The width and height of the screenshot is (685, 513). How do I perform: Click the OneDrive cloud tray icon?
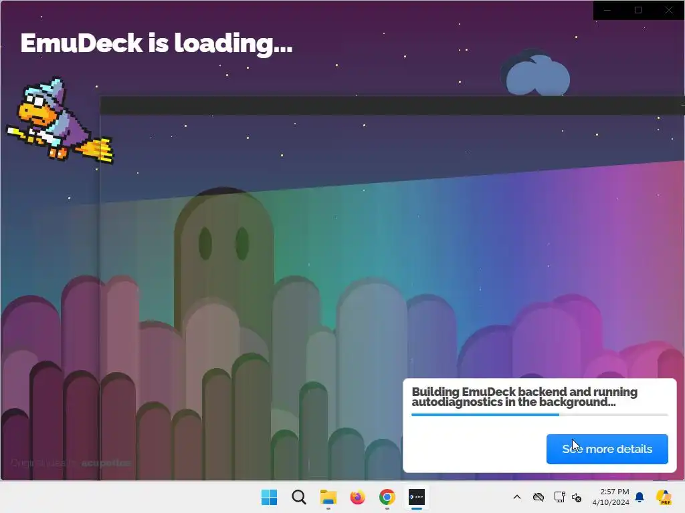[539, 497]
